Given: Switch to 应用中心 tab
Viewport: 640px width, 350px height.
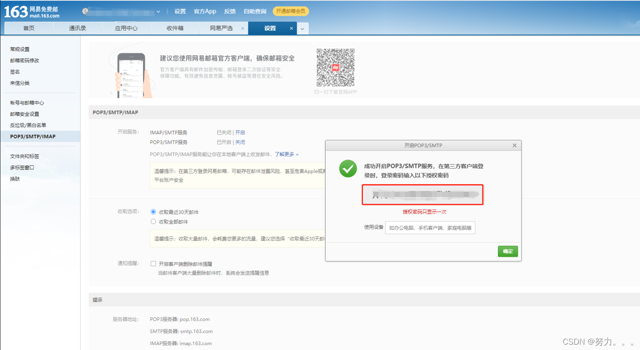Looking at the screenshot, I should 126,28.
